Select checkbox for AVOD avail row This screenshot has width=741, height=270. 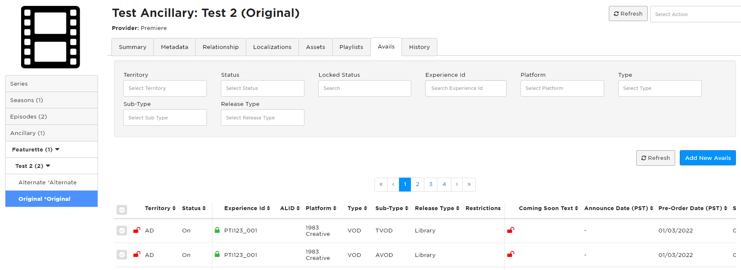pyautogui.click(x=122, y=255)
